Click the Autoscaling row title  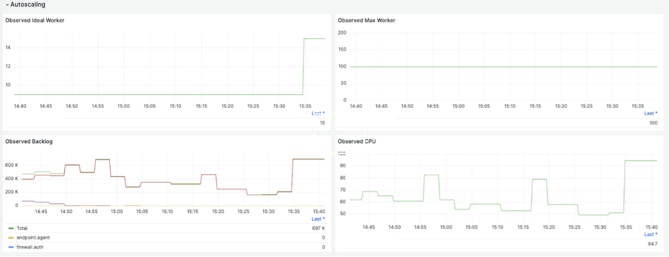coord(28,5)
